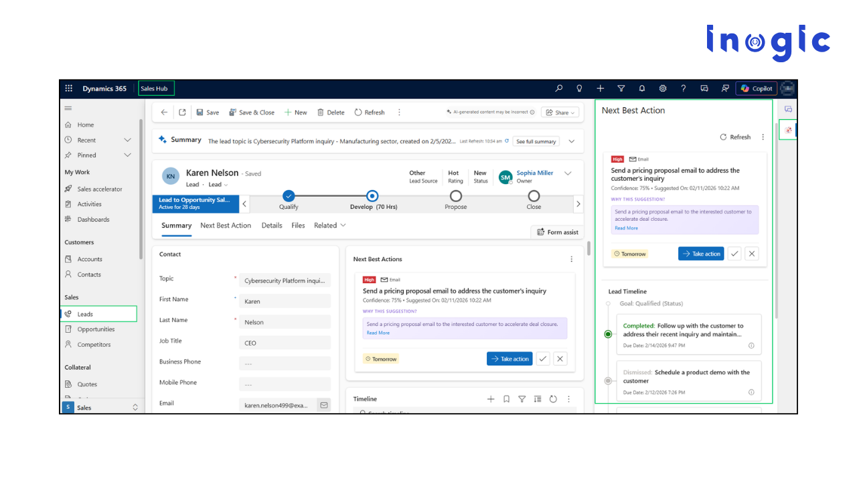857x482 pixels.
Task: Open Read More in center card
Action: point(378,333)
